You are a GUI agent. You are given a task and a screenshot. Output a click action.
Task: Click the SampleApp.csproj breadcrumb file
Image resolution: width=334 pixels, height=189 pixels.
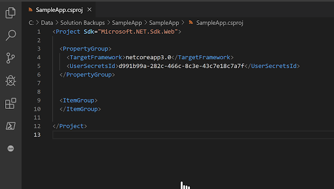[x=220, y=23]
